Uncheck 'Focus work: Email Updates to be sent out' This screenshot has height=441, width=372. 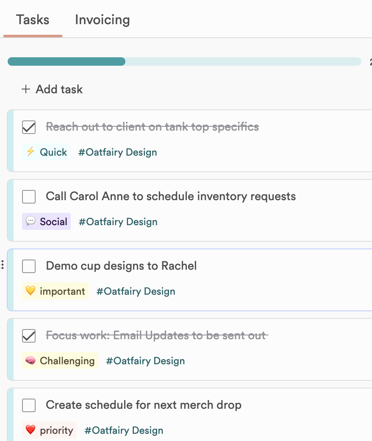click(x=29, y=336)
